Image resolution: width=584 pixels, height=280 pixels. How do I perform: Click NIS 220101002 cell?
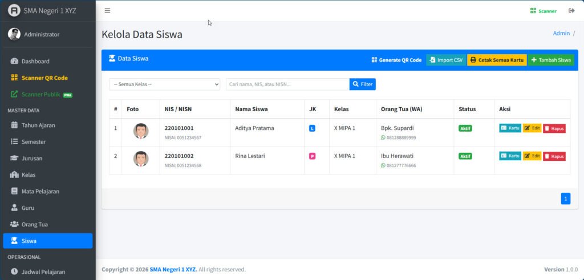coord(179,156)
